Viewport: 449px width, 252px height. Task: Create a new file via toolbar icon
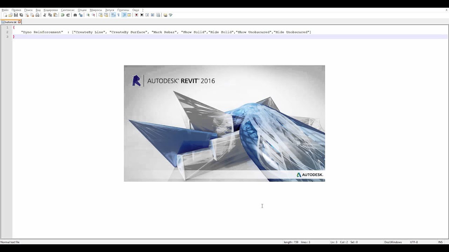pos(5,15)
